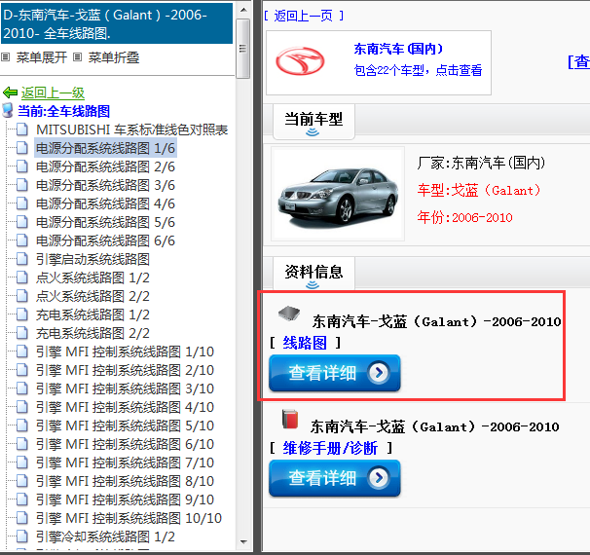This screenshot has height=555, width=590.
Task: Click the blue title D-东南汽车-戈蓝 header
Action: pyautogui.click(x=116, y=23)
